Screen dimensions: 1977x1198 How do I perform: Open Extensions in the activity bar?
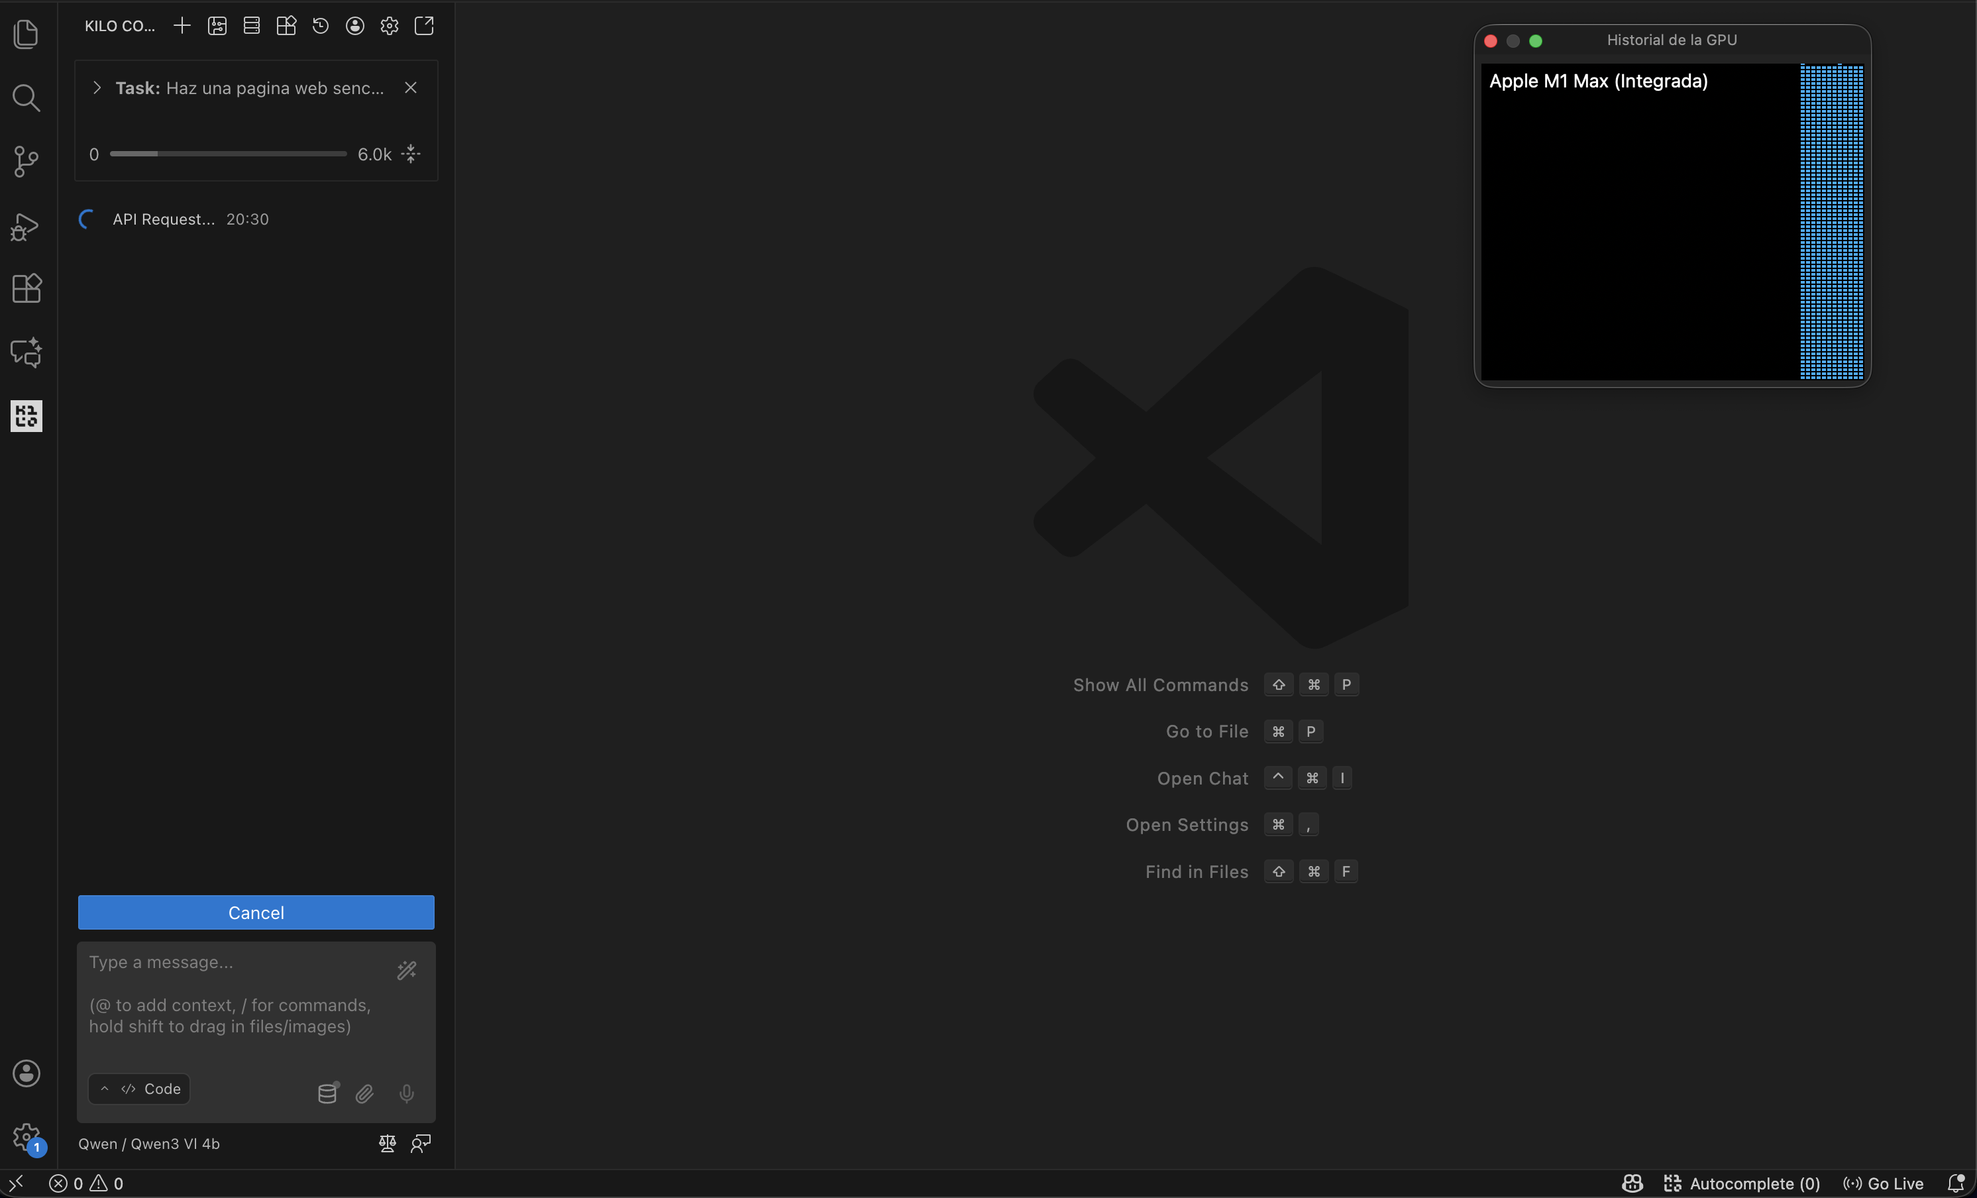click(x=27, y=289)
